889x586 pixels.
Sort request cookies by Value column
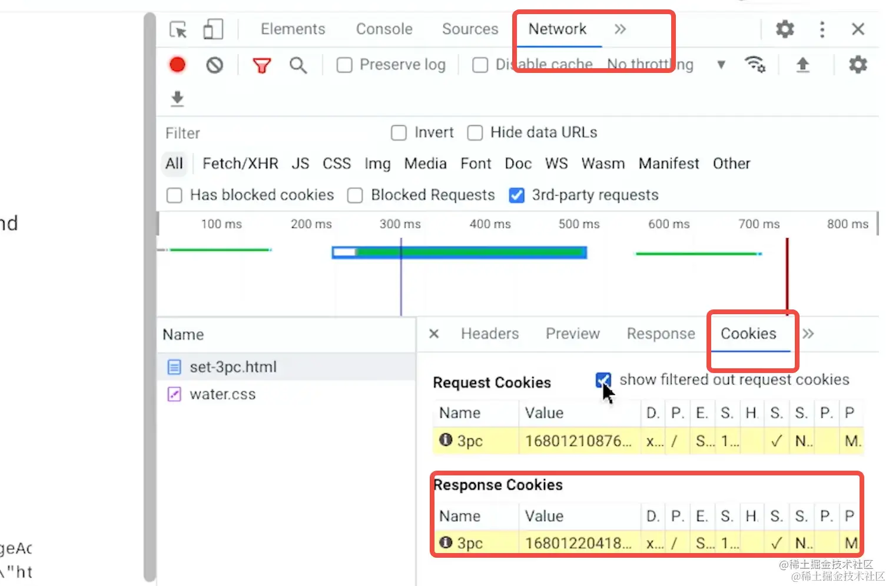tap(579, 413)
